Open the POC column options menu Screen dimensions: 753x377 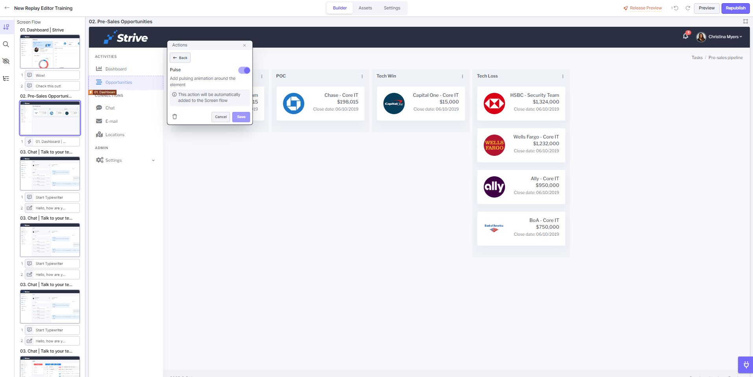[x=362, y=76]
